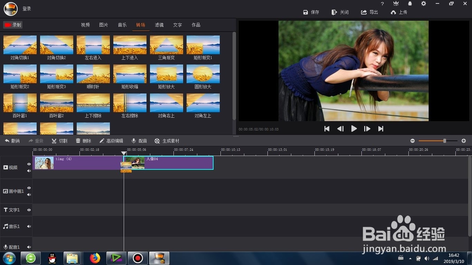Choose the 左右擦除 wipe transition
This screenshot has width=472, height=265.
click(x=130, y=103)
